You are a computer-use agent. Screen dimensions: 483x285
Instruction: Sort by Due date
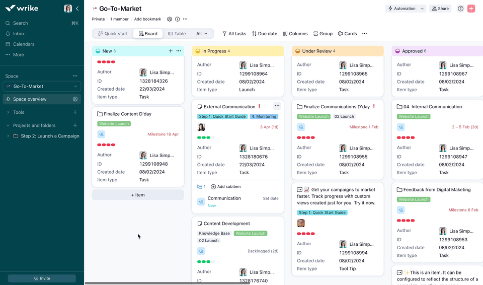(x=264, y=34)
